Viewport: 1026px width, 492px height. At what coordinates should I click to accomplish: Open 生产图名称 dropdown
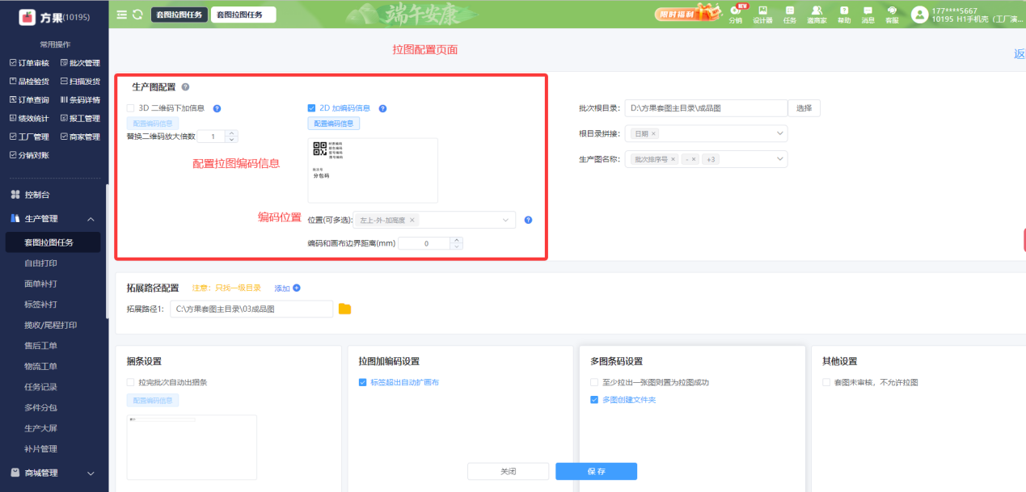coord(706,159)
